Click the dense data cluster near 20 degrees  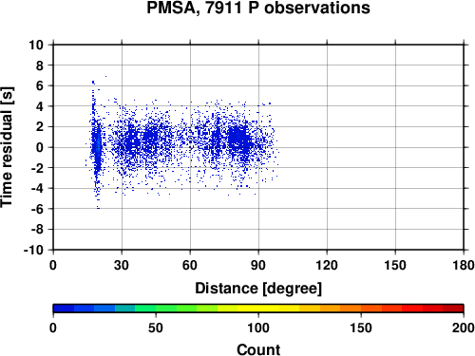click(97, 146)
